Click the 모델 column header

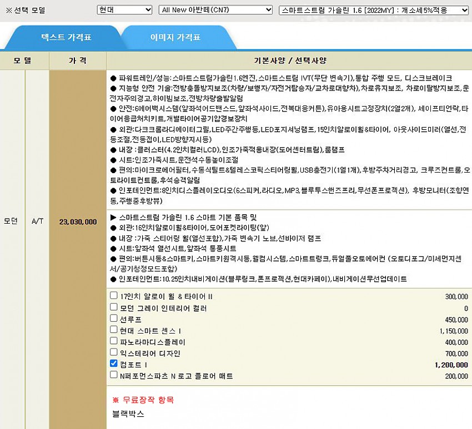pos(24,60)
